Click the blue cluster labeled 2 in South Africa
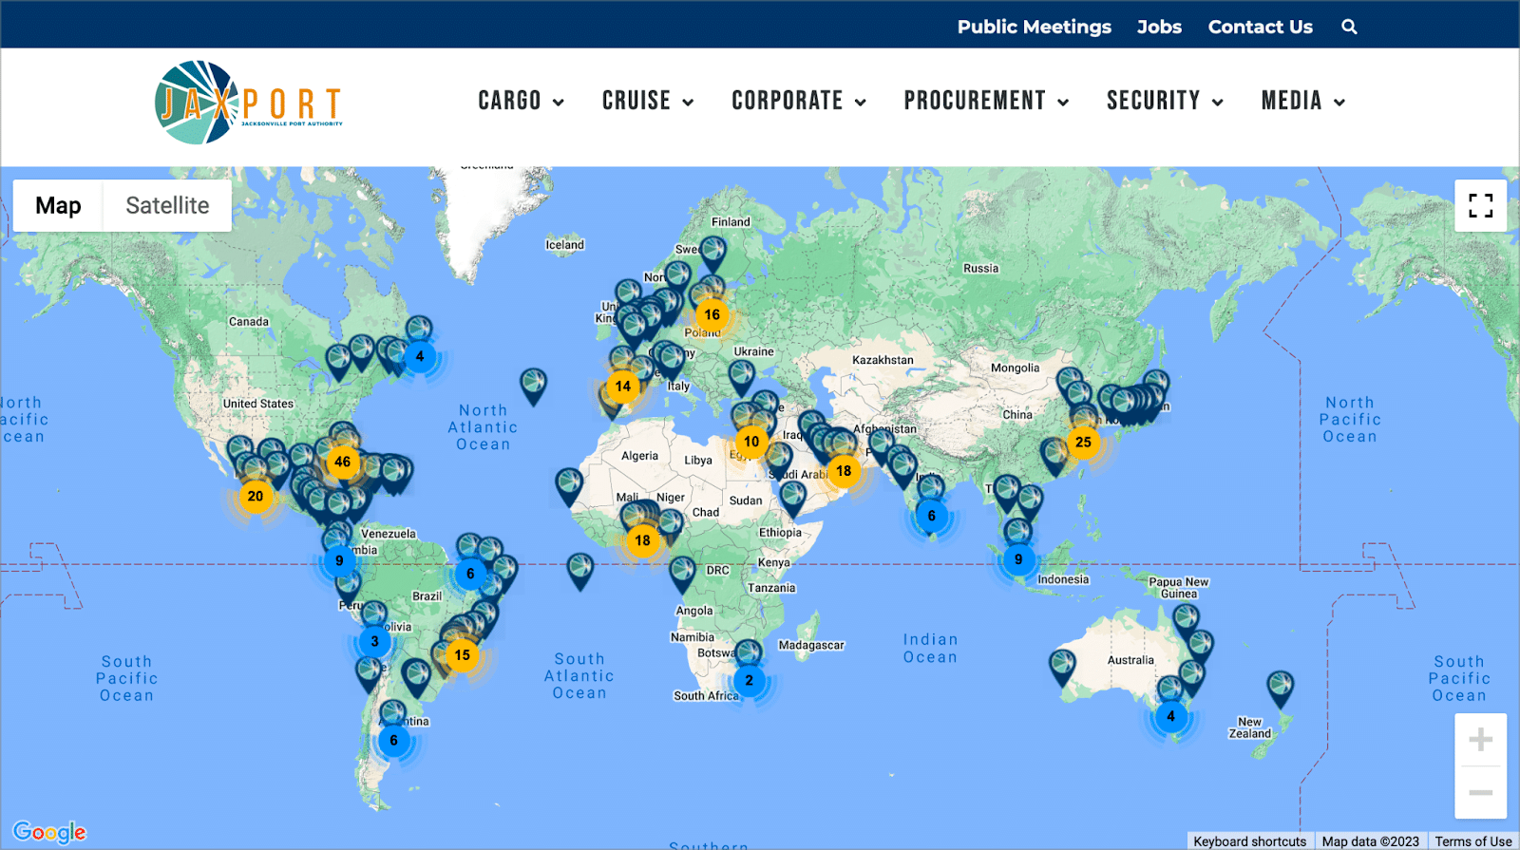The height and width of the screenshot is (850, 1520). 749,680
